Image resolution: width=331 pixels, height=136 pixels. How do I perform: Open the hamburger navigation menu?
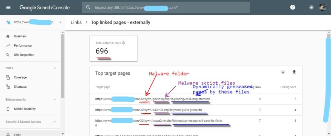8,7
